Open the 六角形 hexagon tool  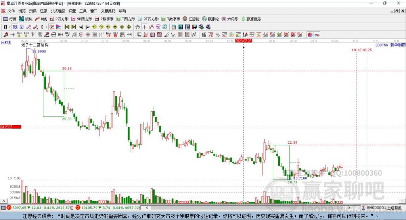(230, 19)
